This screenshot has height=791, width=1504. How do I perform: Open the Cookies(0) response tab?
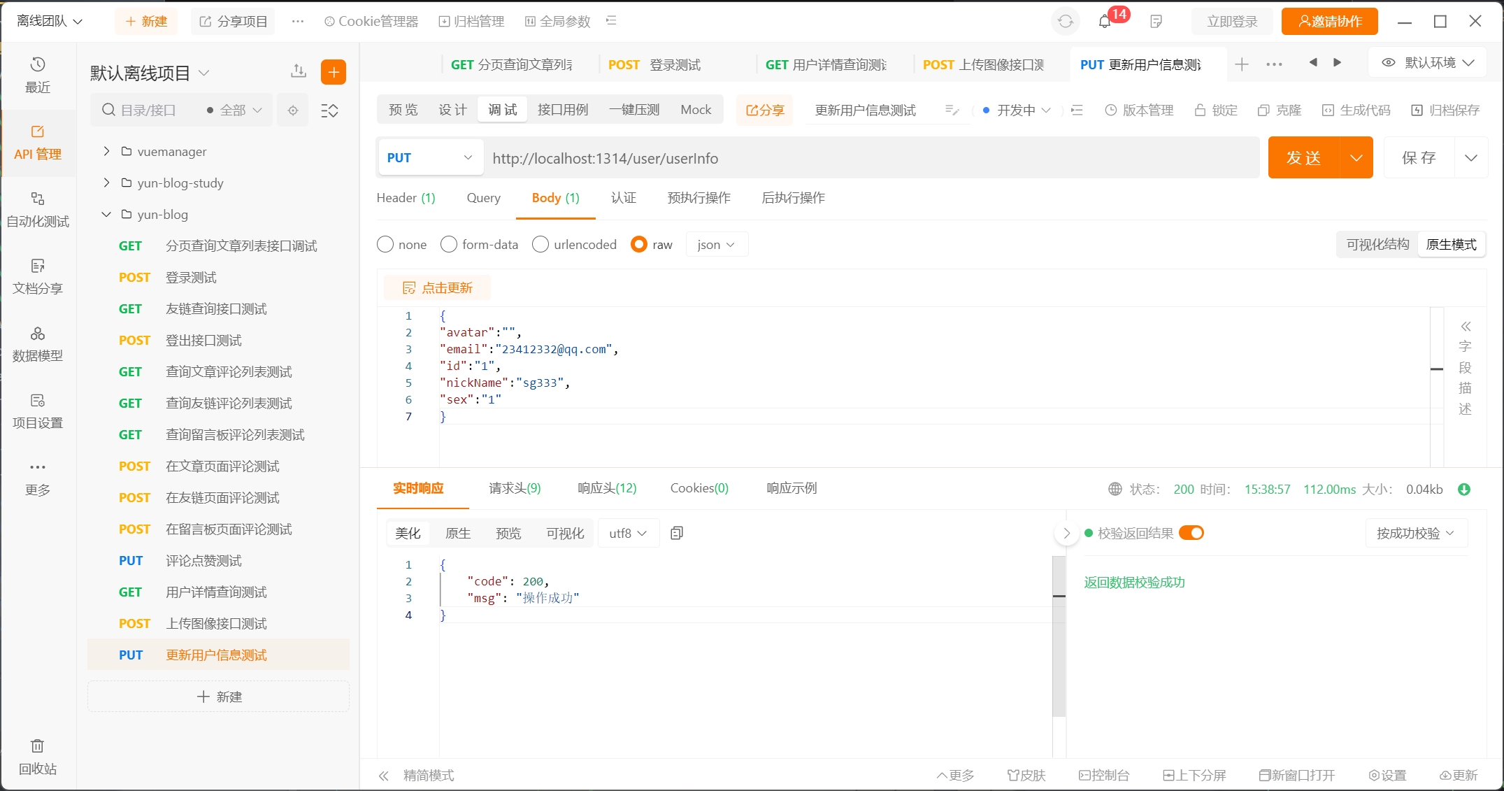click(x=699, y=488)
